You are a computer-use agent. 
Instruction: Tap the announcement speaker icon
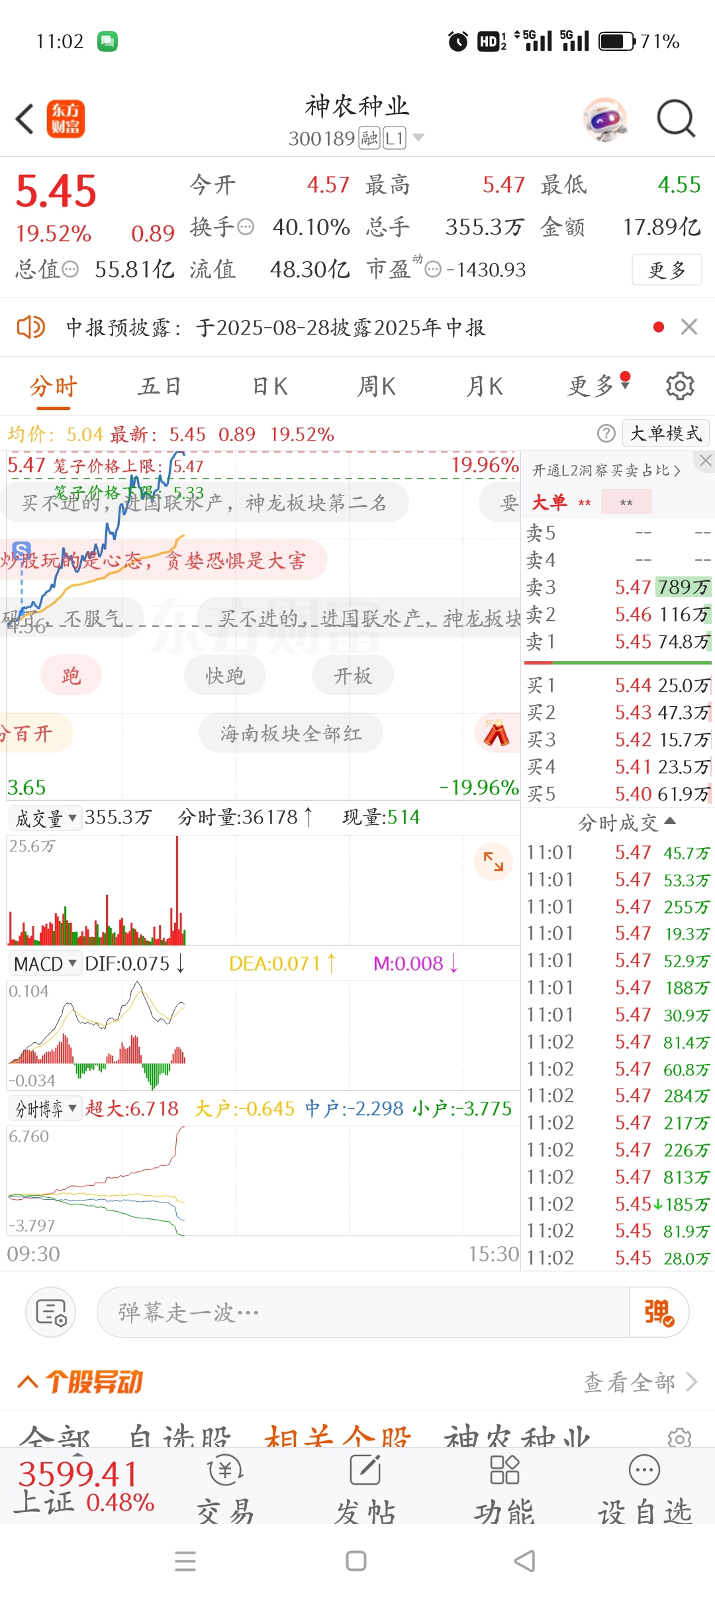click(x=30, y=327)
